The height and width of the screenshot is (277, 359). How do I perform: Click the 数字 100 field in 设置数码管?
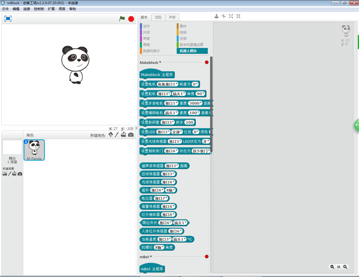point(189,122)
